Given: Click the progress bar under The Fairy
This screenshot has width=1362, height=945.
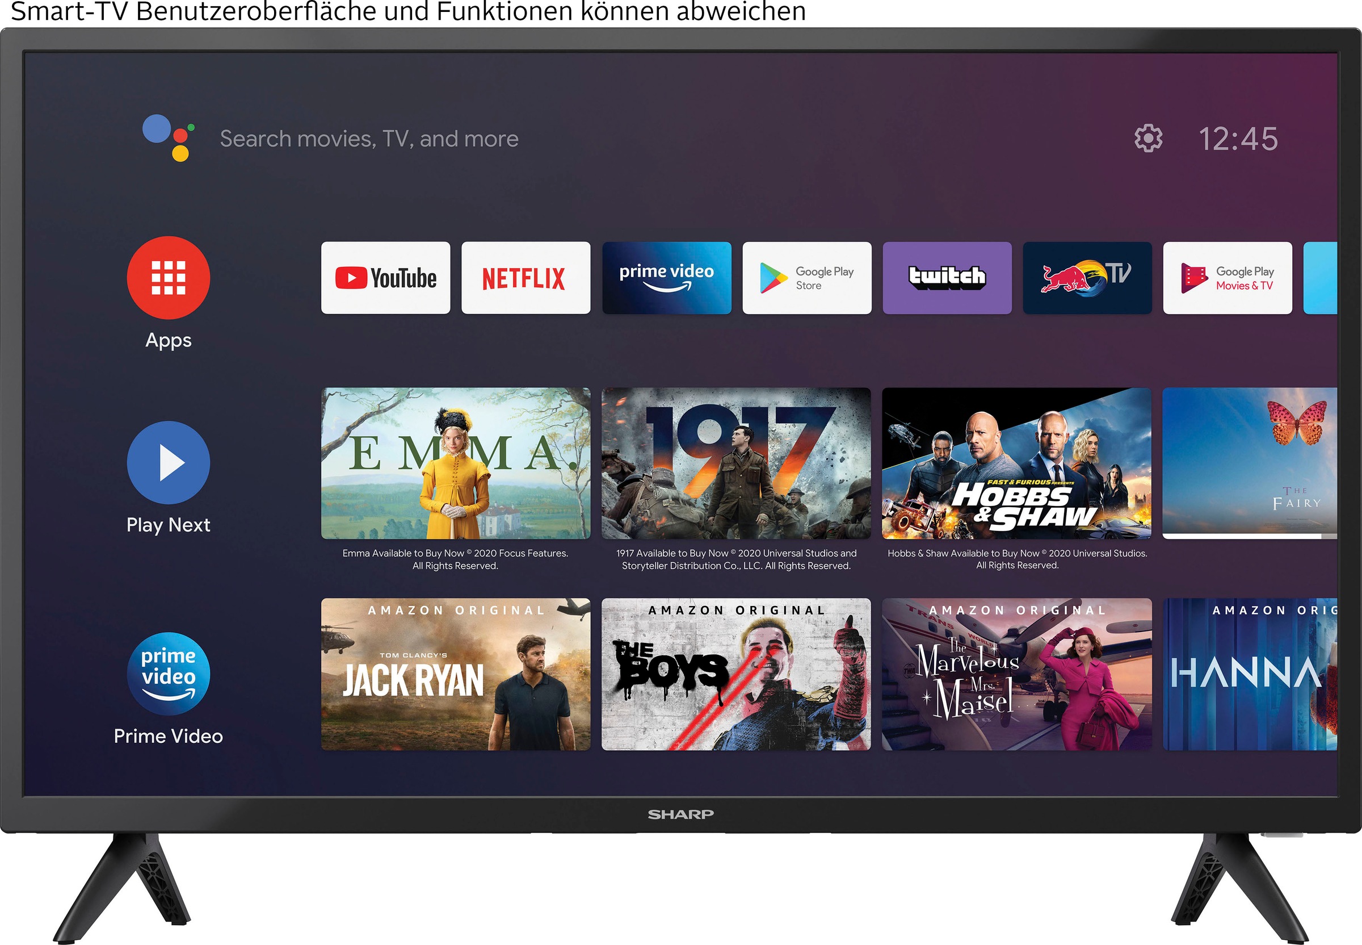Looking at the screenshot, I should click(x=1250, y=537).
